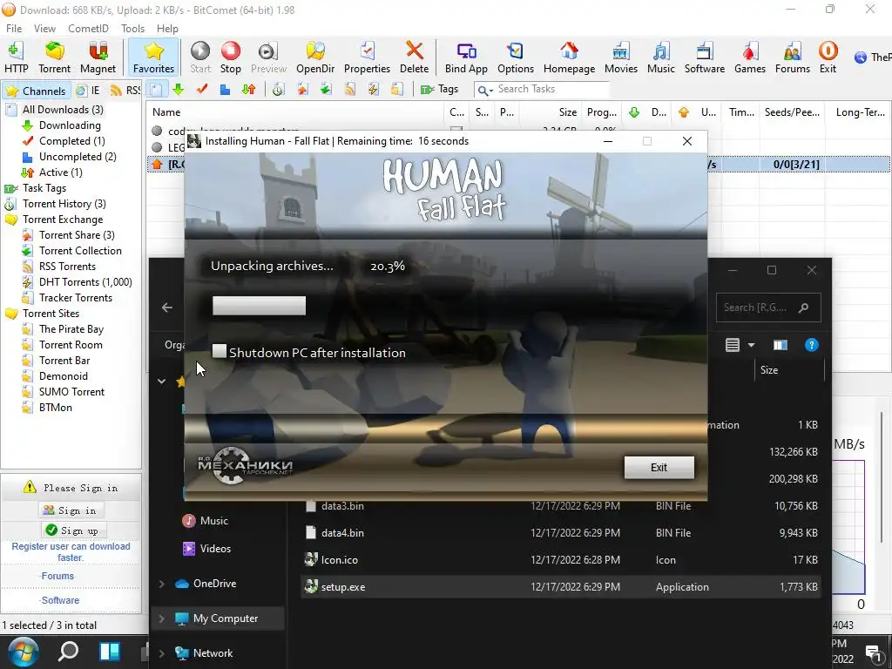Click the installer Exit button
This screenshot has height=669, width=892.
click(659, 467)
